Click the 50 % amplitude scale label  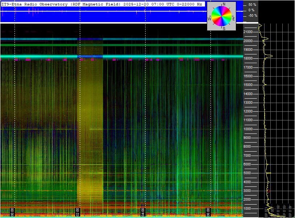[252, 4]
